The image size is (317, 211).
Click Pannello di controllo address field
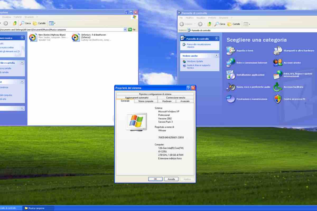pyautogui.click(x=252, y=30)
